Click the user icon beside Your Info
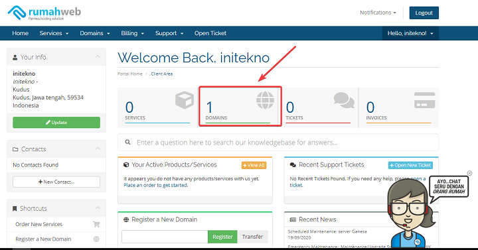The width and height of the screenshot is (478, 250). tap(15, 57)
